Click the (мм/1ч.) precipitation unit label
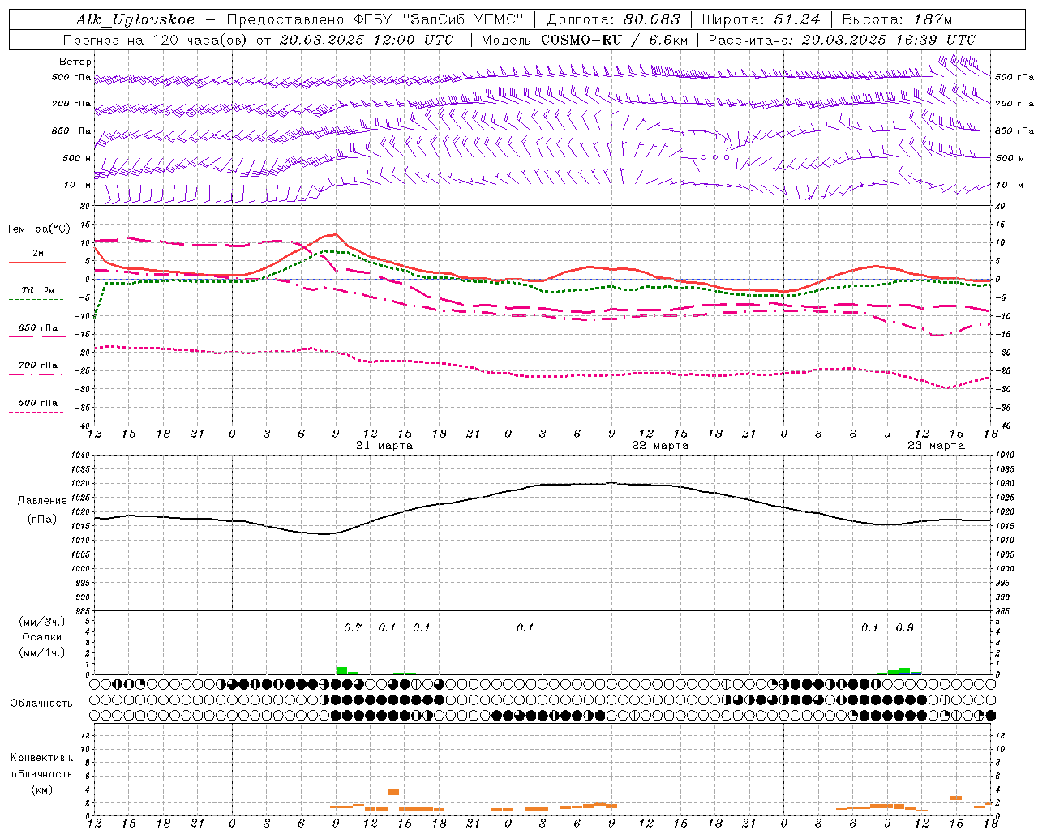 (x=41, y=652)
